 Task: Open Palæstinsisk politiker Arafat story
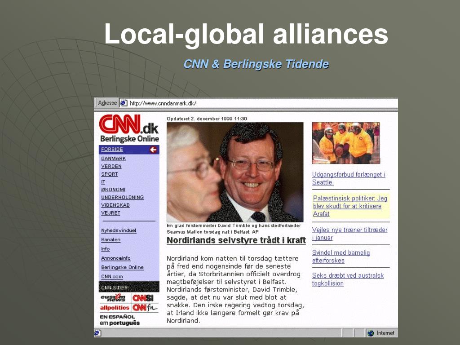[x=350, y=206]
